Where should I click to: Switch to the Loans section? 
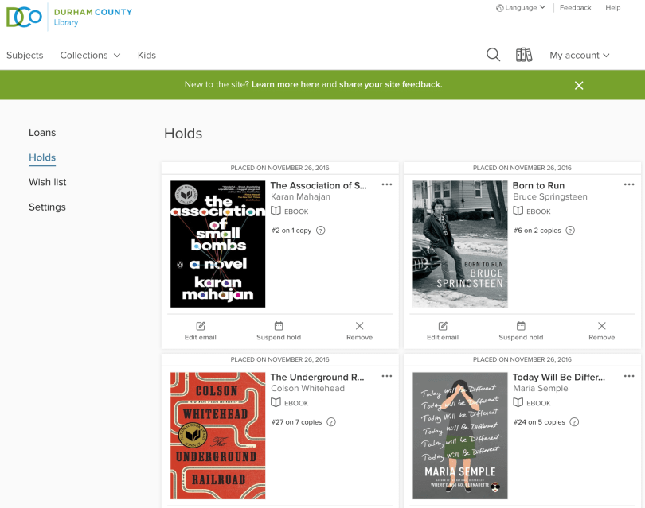click(x=42, y=133)
